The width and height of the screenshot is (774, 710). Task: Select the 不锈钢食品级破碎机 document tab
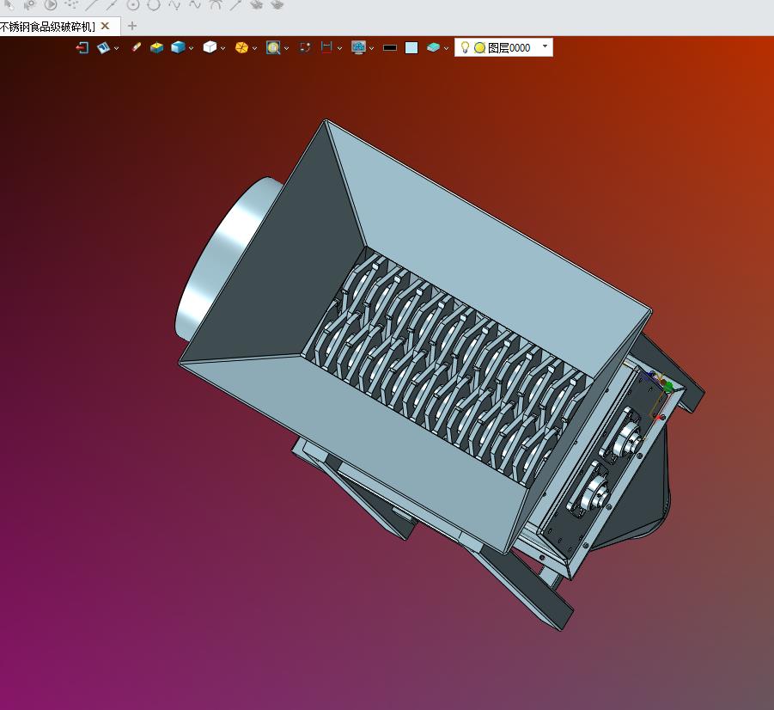coord(48,26)
